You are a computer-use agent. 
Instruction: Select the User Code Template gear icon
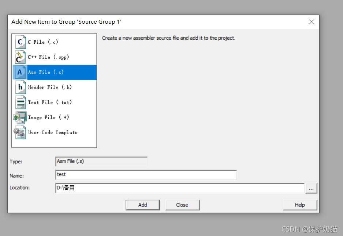[x=20, y=132]
